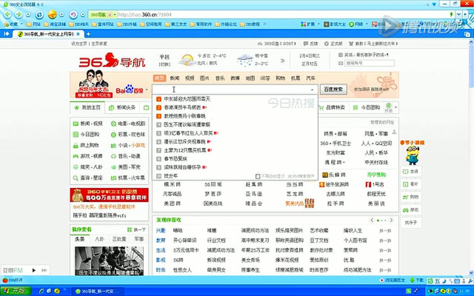Image resolution: width=474 pixels, height=296 pixels.
Task: Open the 购物 sidebar shortcut
Action: tap(411, 197)
